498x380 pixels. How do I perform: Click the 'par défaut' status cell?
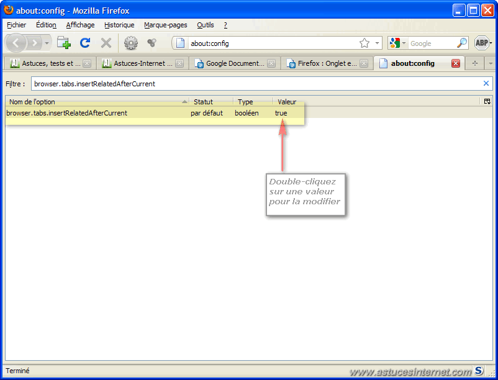(x=207, y=113)
